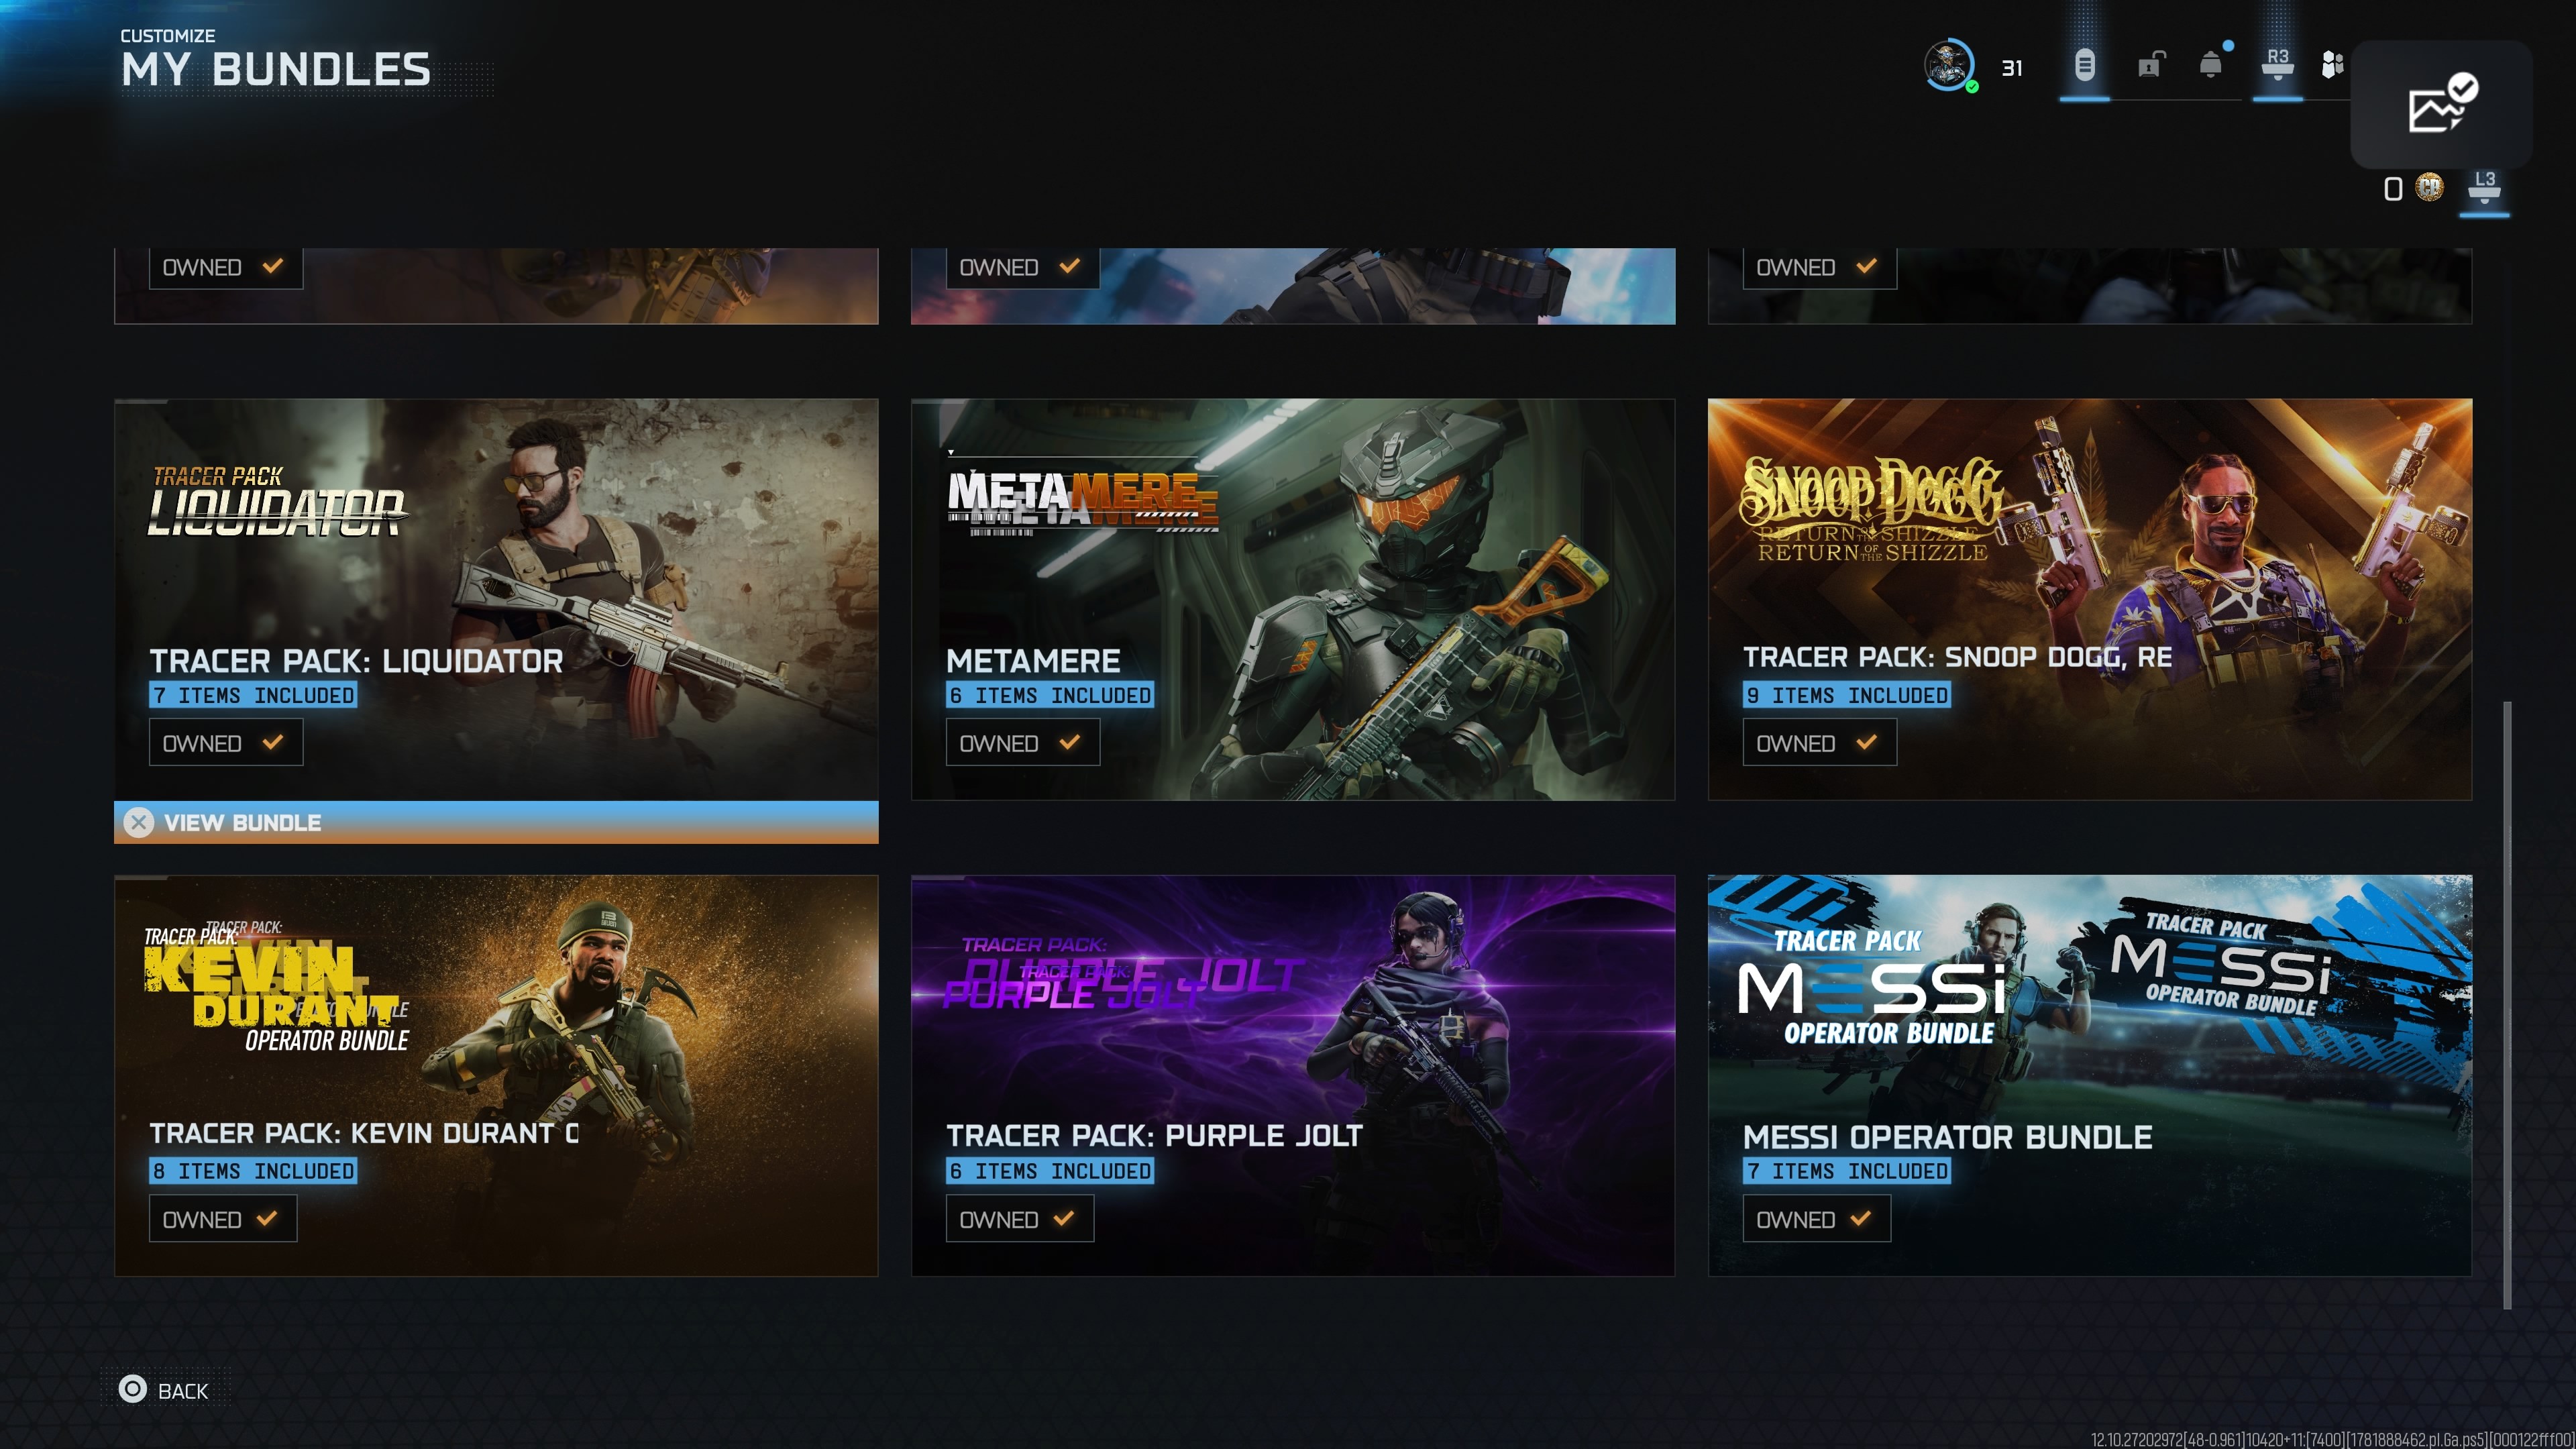The height and width of the screenshot is (1449, 2576).
Task: Open the Metamere bundle card
Action: (x=1293, y=599)
